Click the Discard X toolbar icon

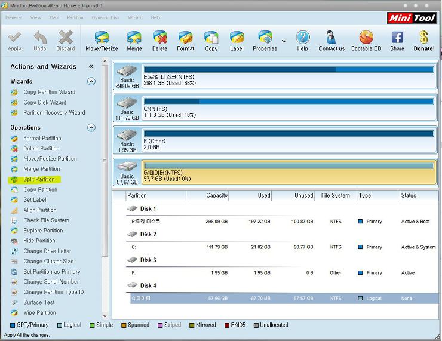66,41
